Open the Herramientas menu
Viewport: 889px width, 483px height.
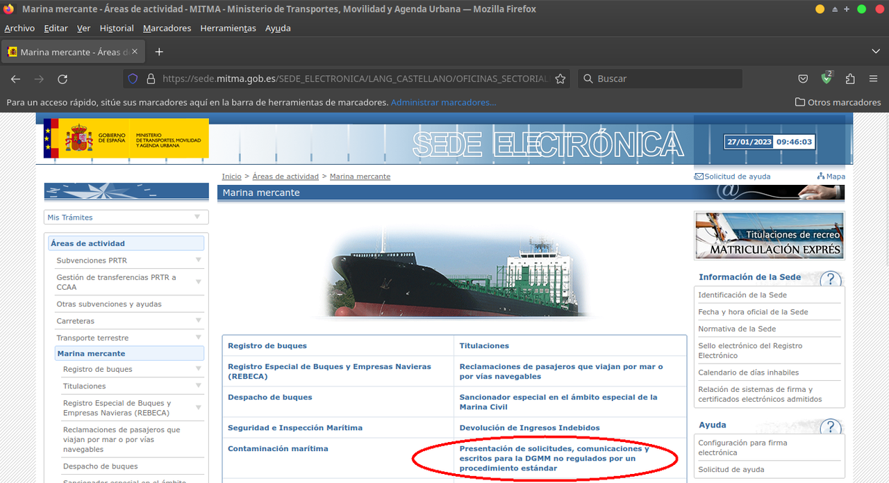tap(228, 28)
